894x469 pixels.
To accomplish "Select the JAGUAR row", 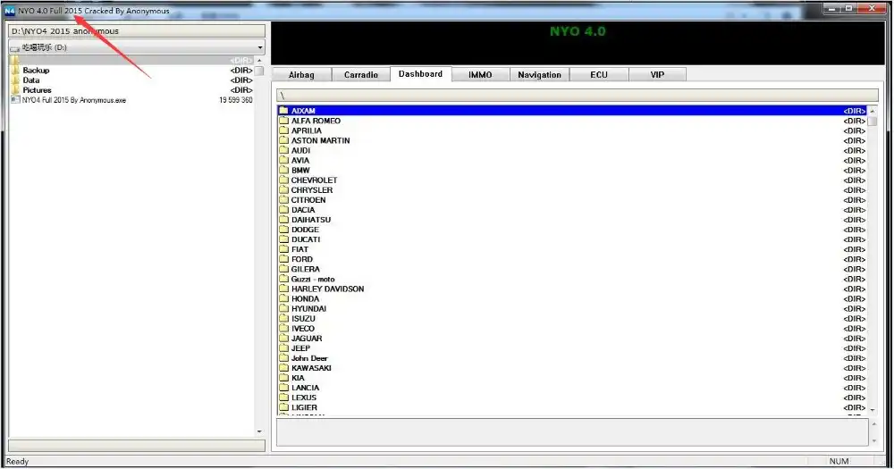I will (572, 339).
